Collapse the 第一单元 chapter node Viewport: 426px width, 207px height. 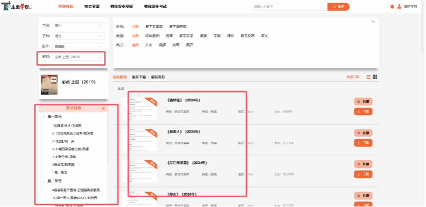tap(44, 117)
